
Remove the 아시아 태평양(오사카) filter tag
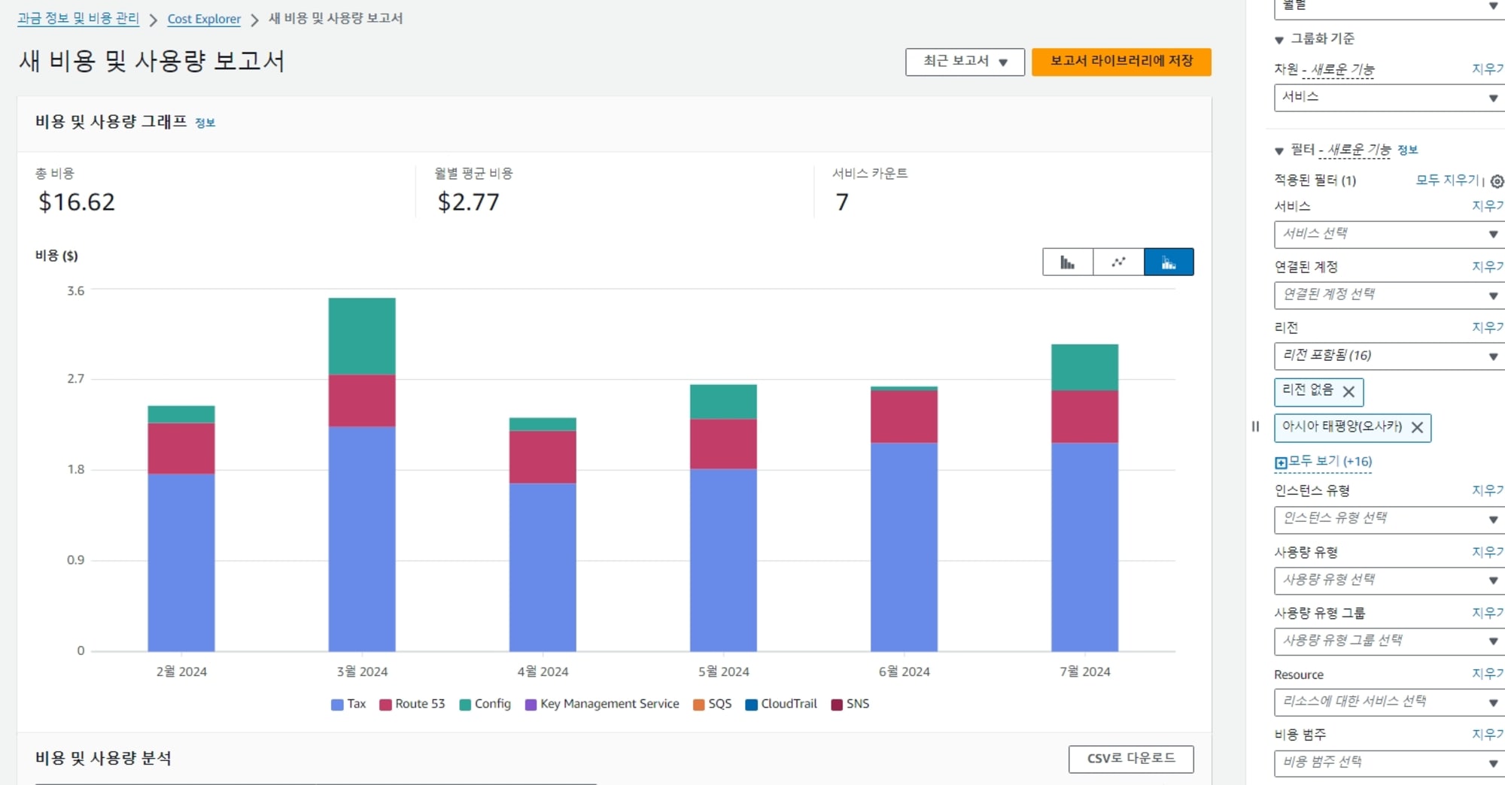point(1417,427)
